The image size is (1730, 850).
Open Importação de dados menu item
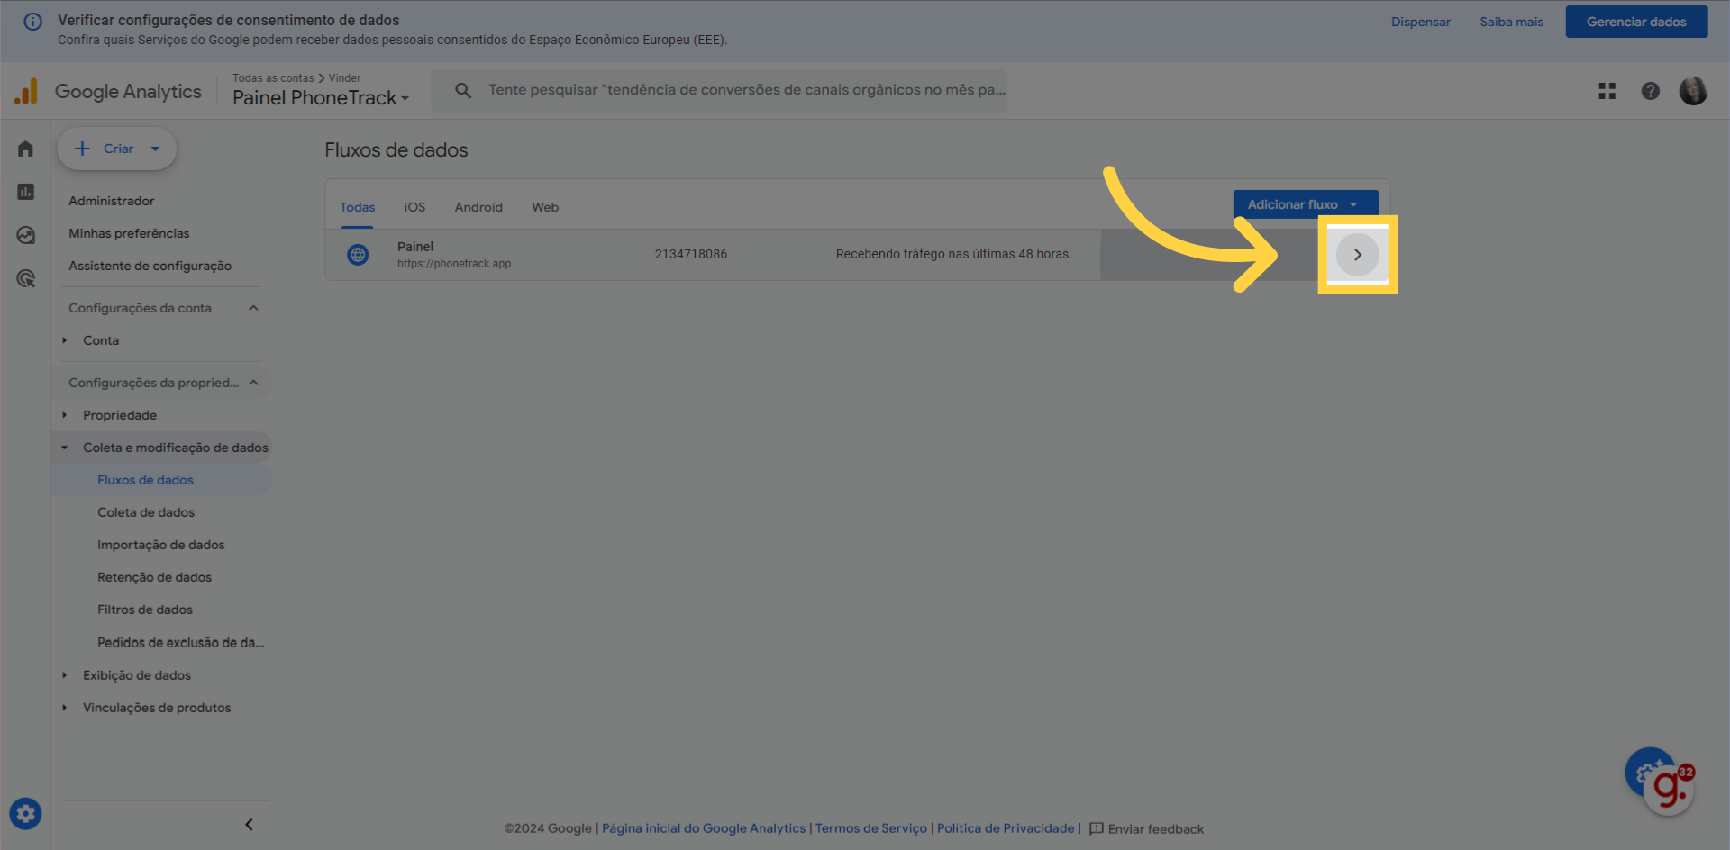click(161, 545)
